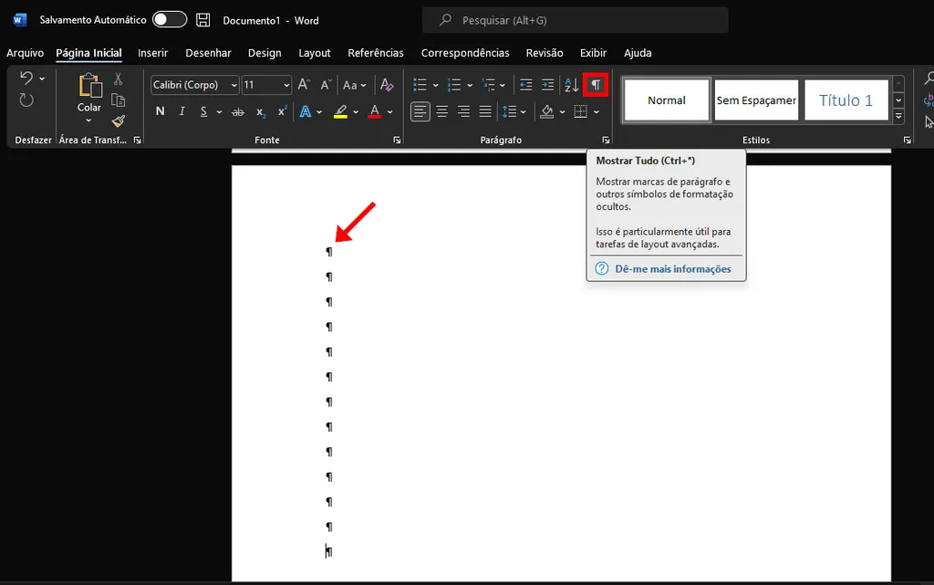Viewport: 934px width, 585px height.
Task: Click the Cut scissors icon
Action: coord(118,79)
